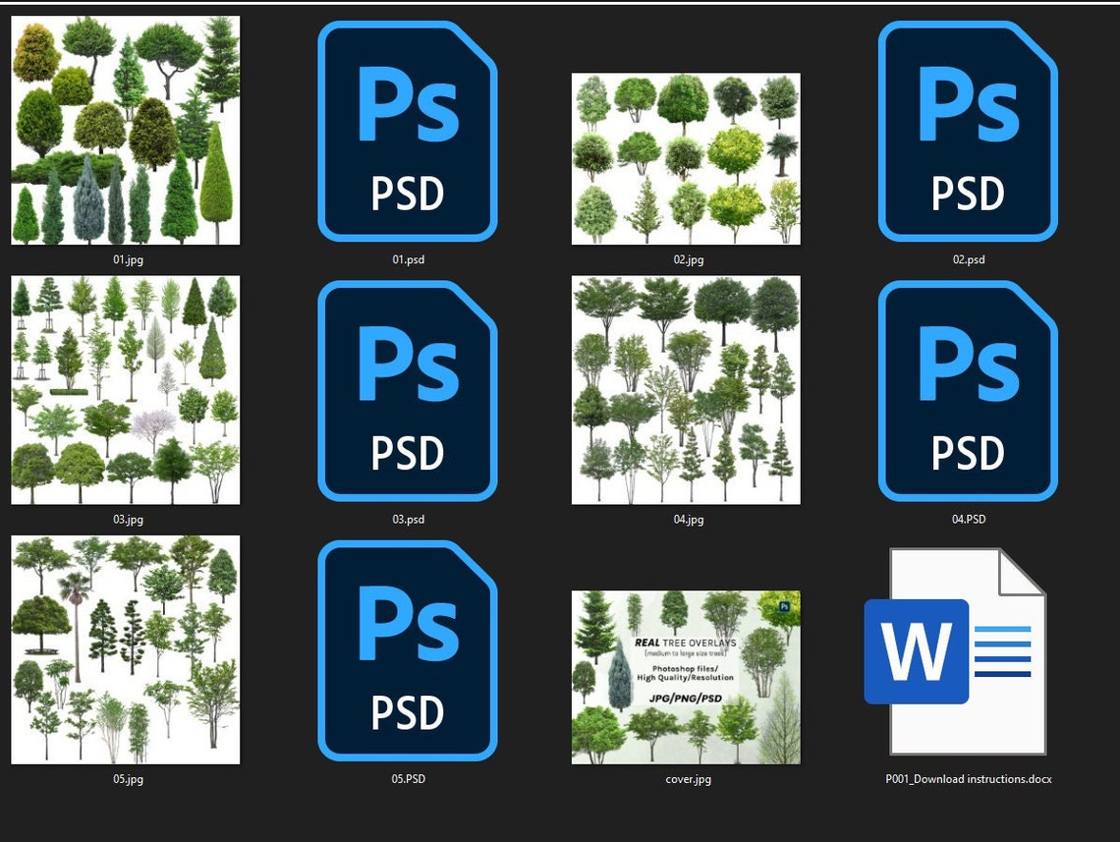Image resolution: width=1120 pixels, height=842 pixels.
Task: Open the 05.jpg trees preview
Action: (x=125, y=650)
